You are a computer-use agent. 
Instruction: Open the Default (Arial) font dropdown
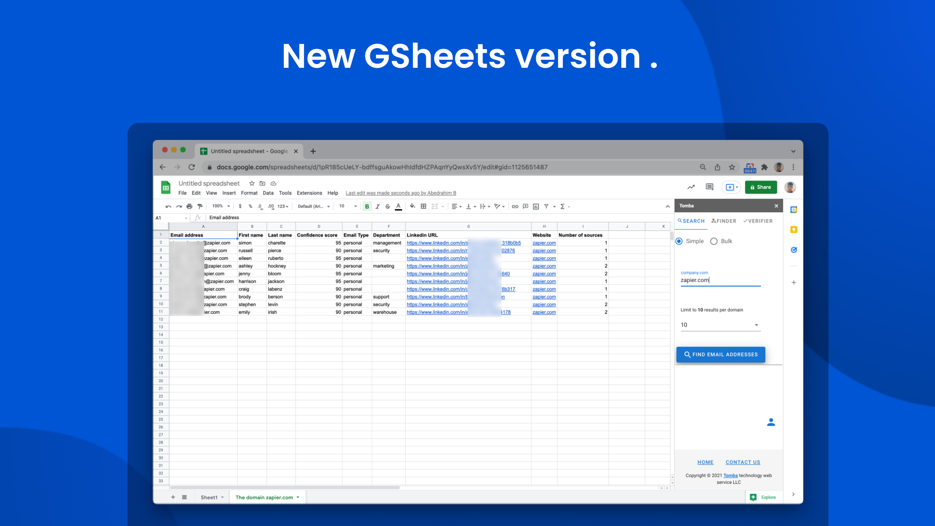click(x=314, y=206)
